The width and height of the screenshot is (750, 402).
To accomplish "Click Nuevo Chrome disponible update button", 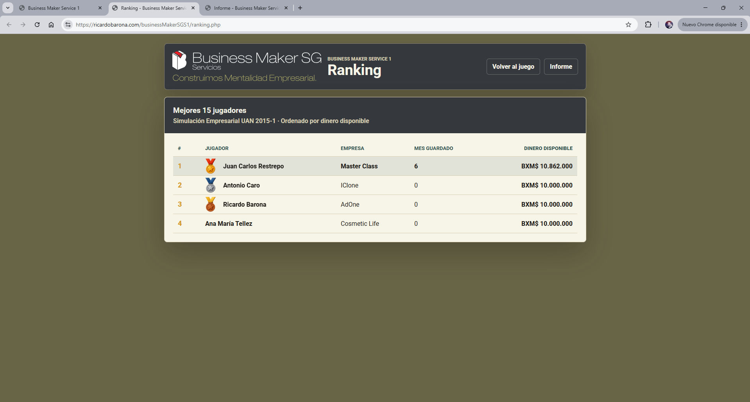I will coord(712,25).
